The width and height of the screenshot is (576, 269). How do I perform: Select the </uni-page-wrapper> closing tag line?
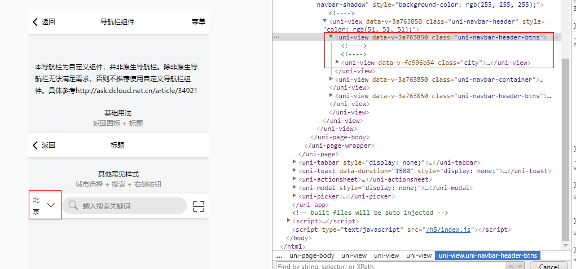[340, 145]
